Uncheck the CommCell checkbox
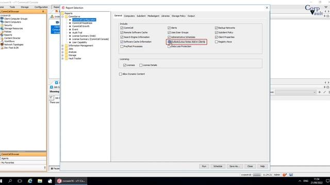 (122, 28)
